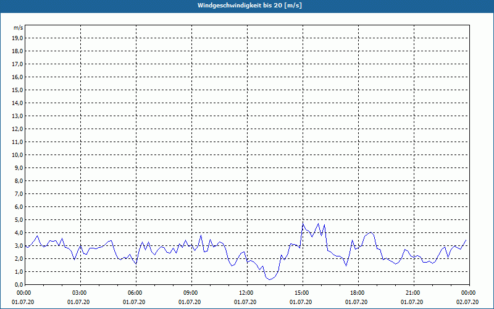Image resolution: width=494 pixels, height=309 pixels.
Task: Click the wind speed peak near 15:00
Action: pyautogui.click(x=303, y=224)
